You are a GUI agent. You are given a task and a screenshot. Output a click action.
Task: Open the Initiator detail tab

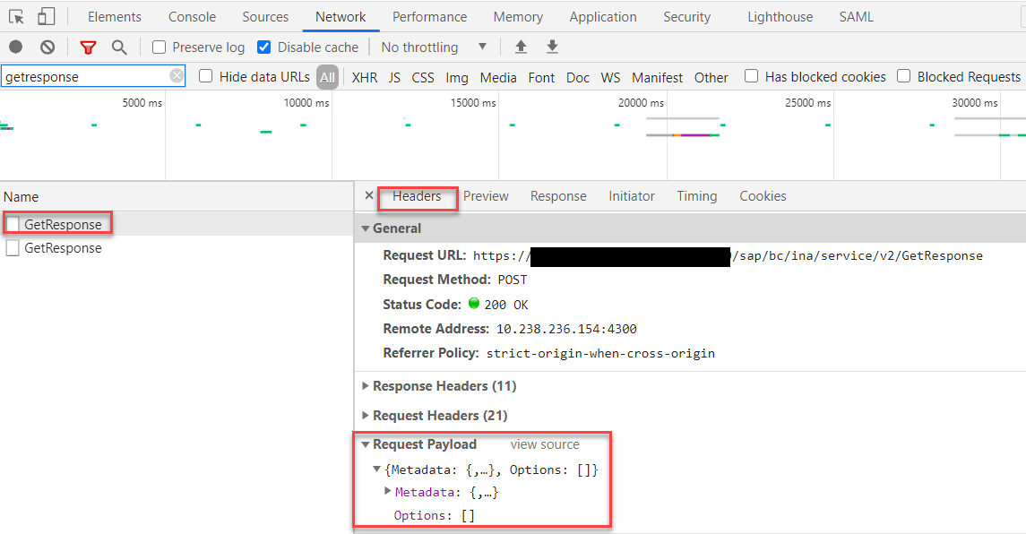pyautogui.click(x=632, y=195)
